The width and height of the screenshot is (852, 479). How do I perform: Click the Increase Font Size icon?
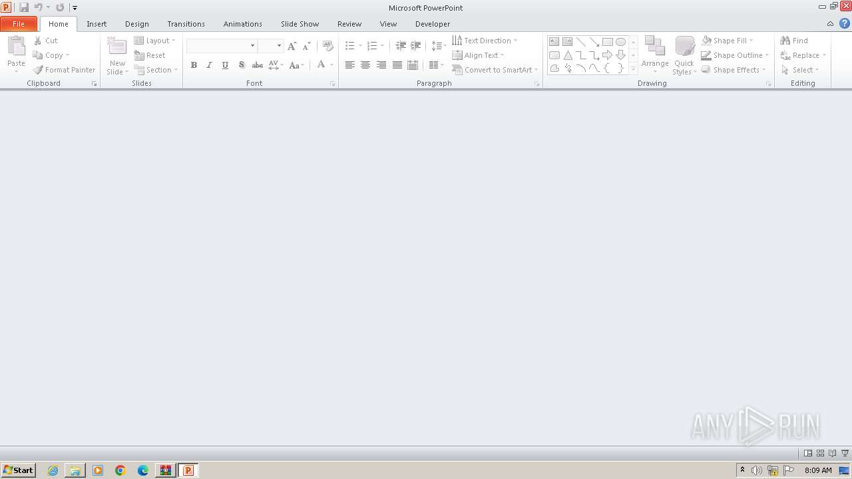pyautogui.click(x=292, y=46)
